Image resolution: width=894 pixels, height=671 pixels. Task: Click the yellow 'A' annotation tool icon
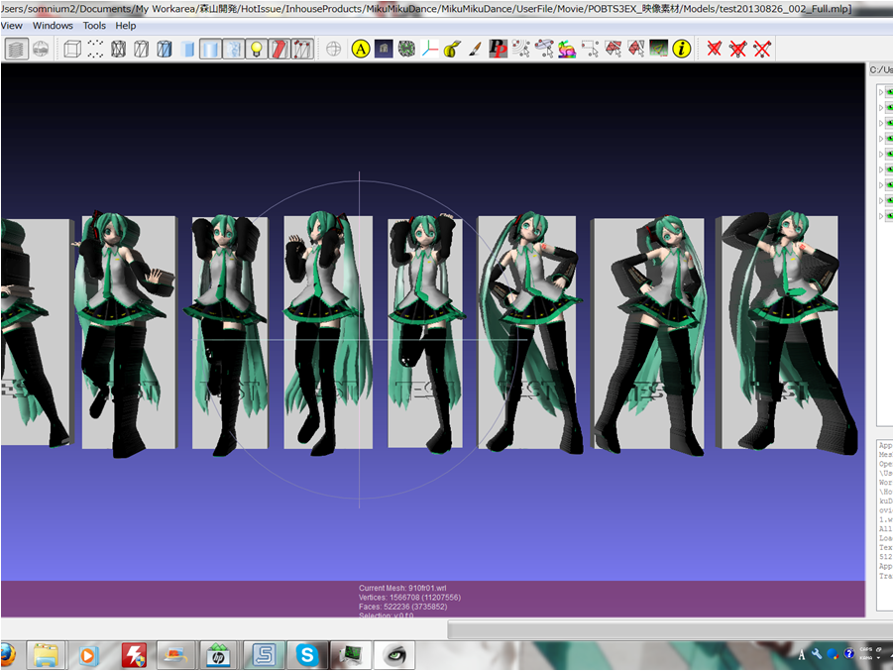point(361,49)
